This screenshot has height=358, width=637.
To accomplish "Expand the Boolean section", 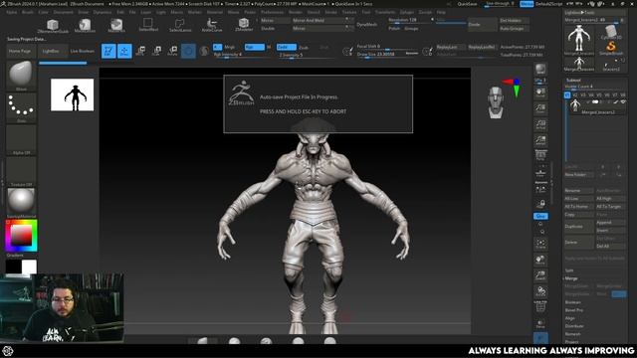I will tap(573, 302).
